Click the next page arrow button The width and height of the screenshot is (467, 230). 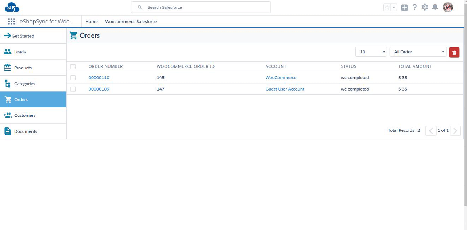click(x=455, y=131)
